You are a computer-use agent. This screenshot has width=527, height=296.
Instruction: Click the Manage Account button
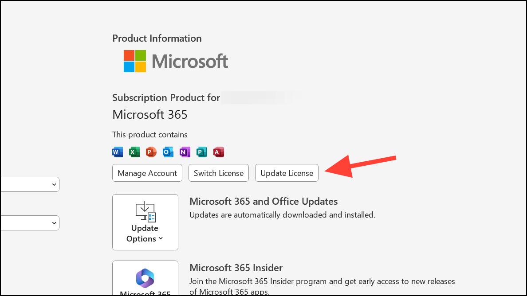point(147,173)
